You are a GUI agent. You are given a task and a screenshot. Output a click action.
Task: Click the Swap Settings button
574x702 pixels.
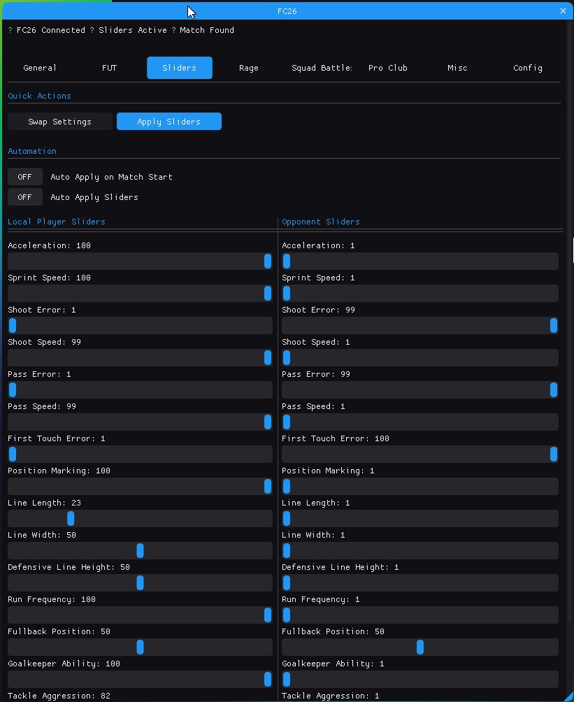tap(60, 122)
